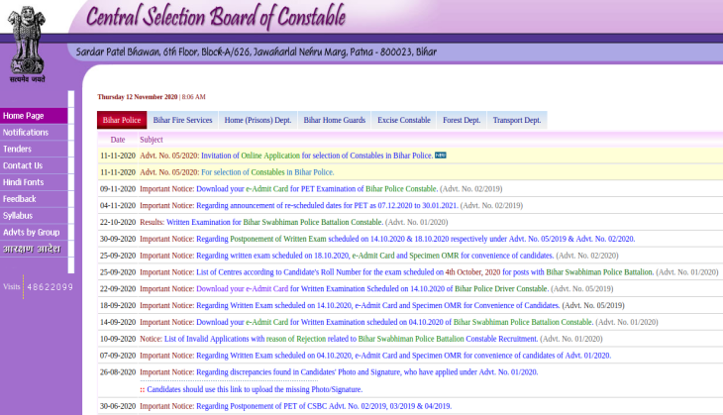Open Hindi Fonts sidebar link
The image size is (723, 415).
tap(34, 182)
